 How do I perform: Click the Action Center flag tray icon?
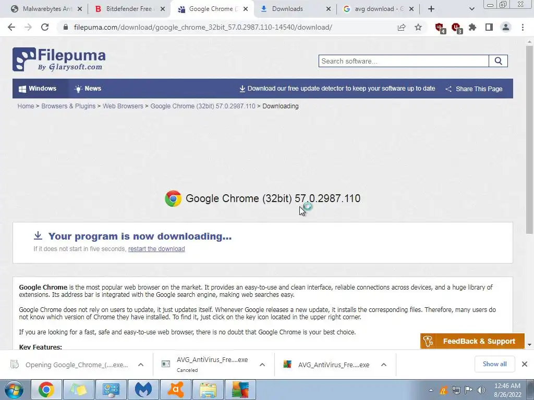(x=469, y=390)
